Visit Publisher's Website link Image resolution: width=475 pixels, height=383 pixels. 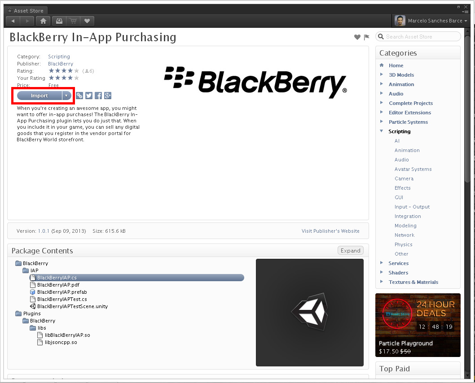pos(330,231)
